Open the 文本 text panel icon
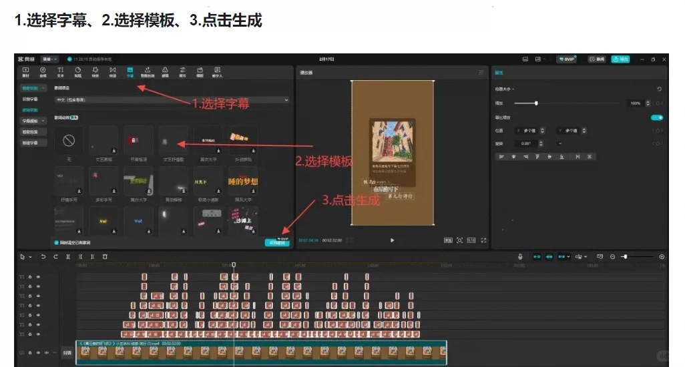The height and width of the screenshot is (367, 685). click(x=60, y=72)
